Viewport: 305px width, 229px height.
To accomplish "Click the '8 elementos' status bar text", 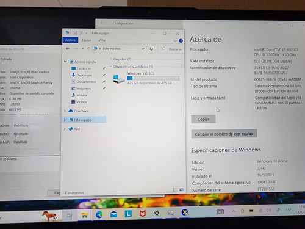I will coord(74,192).
